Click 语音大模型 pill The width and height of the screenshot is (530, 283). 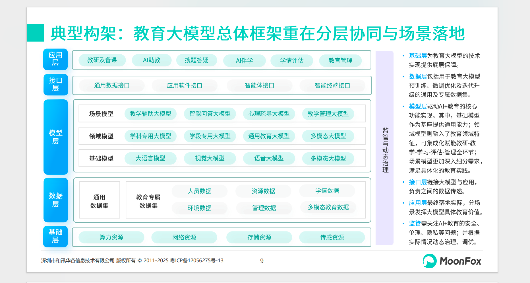click(269, 158)
